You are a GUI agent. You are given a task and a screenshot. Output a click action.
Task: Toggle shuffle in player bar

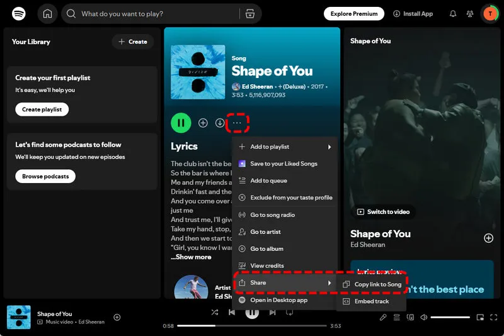215,312
